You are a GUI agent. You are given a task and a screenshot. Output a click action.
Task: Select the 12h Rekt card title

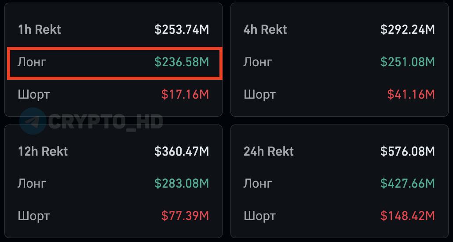pos(43,152)
